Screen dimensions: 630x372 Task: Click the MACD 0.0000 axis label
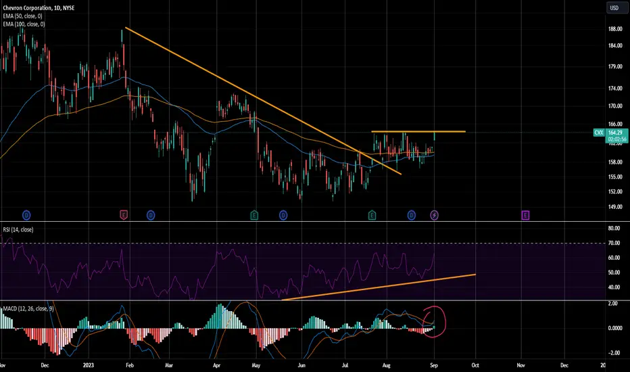[x=615, y=328]
